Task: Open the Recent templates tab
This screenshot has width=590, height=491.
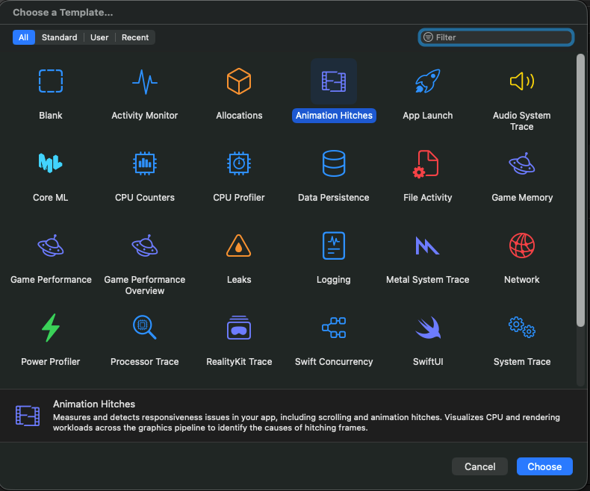Action: pos(135,37)
